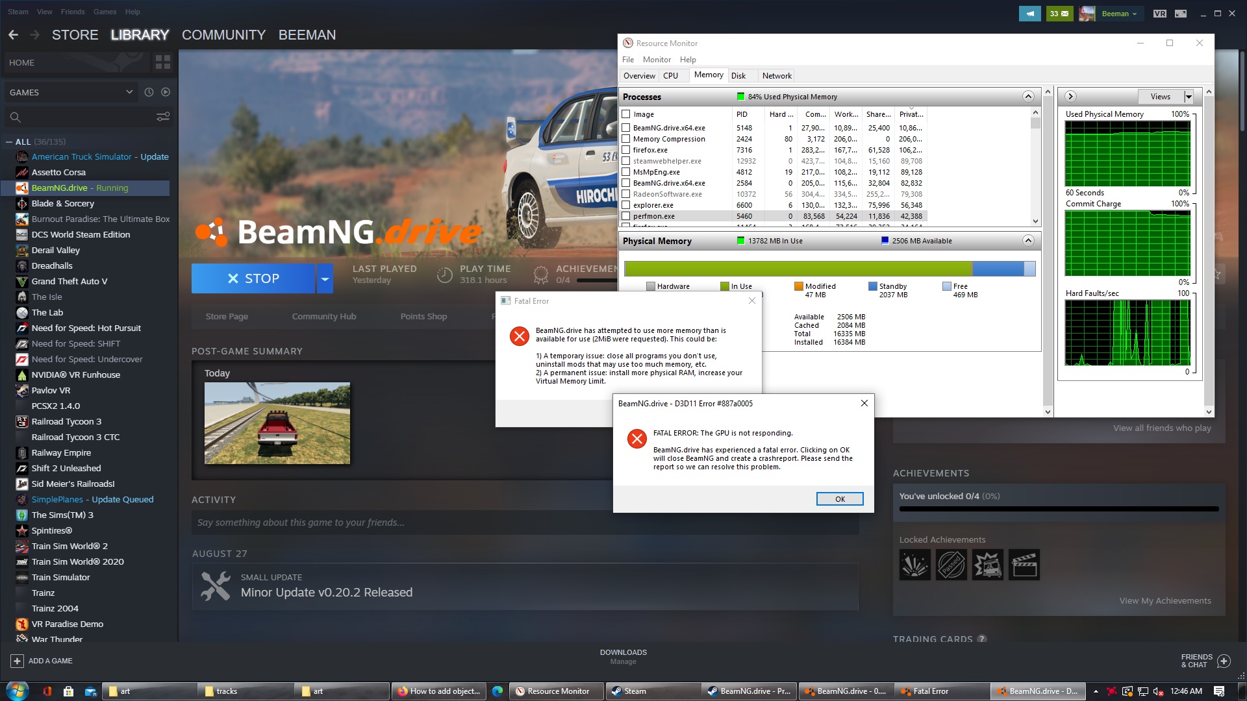Switch to Resource Monitor Disk tab
This screenshot has height=701, width=1247.
[x=738, y=76]
